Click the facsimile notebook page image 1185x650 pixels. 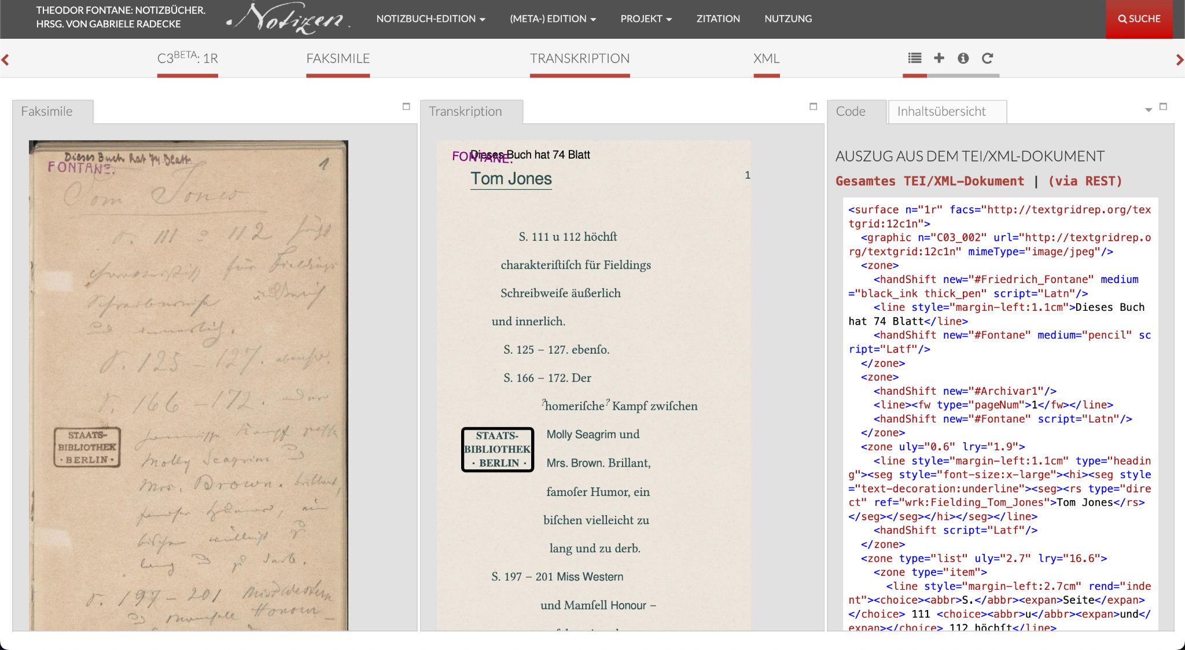(x=189, y=385)
